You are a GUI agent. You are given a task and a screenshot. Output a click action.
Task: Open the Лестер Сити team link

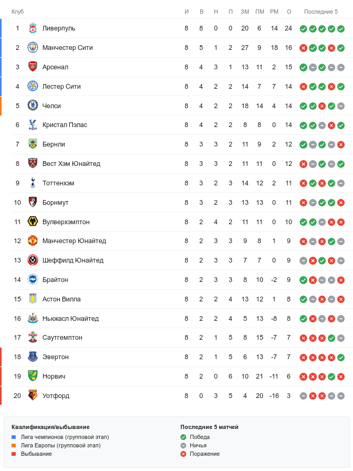coord(61,87)
